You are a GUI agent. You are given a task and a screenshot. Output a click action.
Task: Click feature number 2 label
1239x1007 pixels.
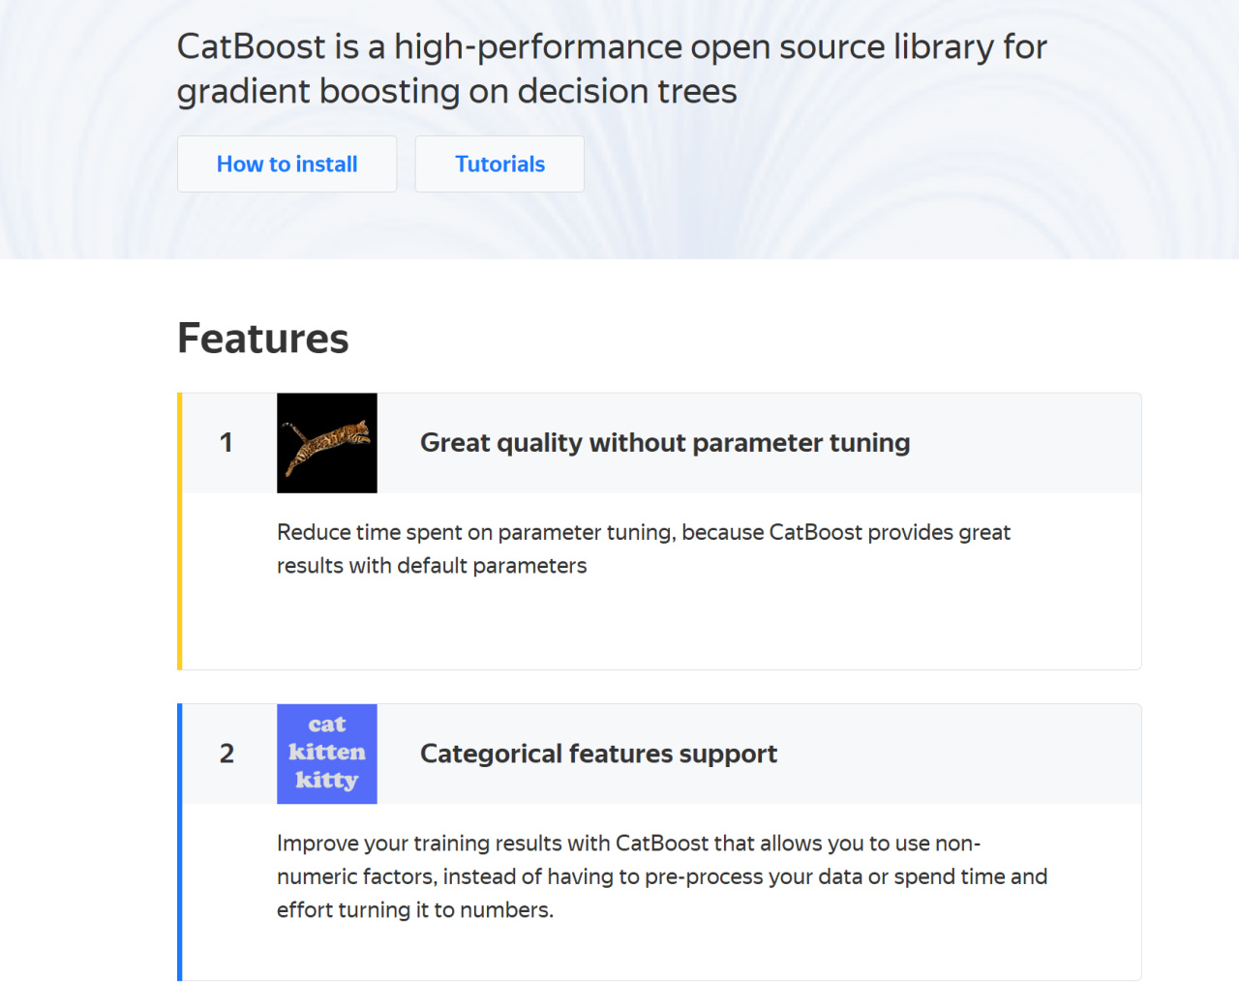point(227,754)
